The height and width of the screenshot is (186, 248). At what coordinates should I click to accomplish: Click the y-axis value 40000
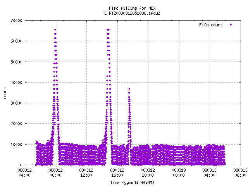click(16, 83)
